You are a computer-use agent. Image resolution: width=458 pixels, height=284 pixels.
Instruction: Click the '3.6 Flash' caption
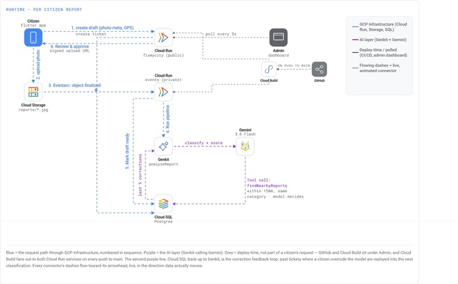pos(245,134)
